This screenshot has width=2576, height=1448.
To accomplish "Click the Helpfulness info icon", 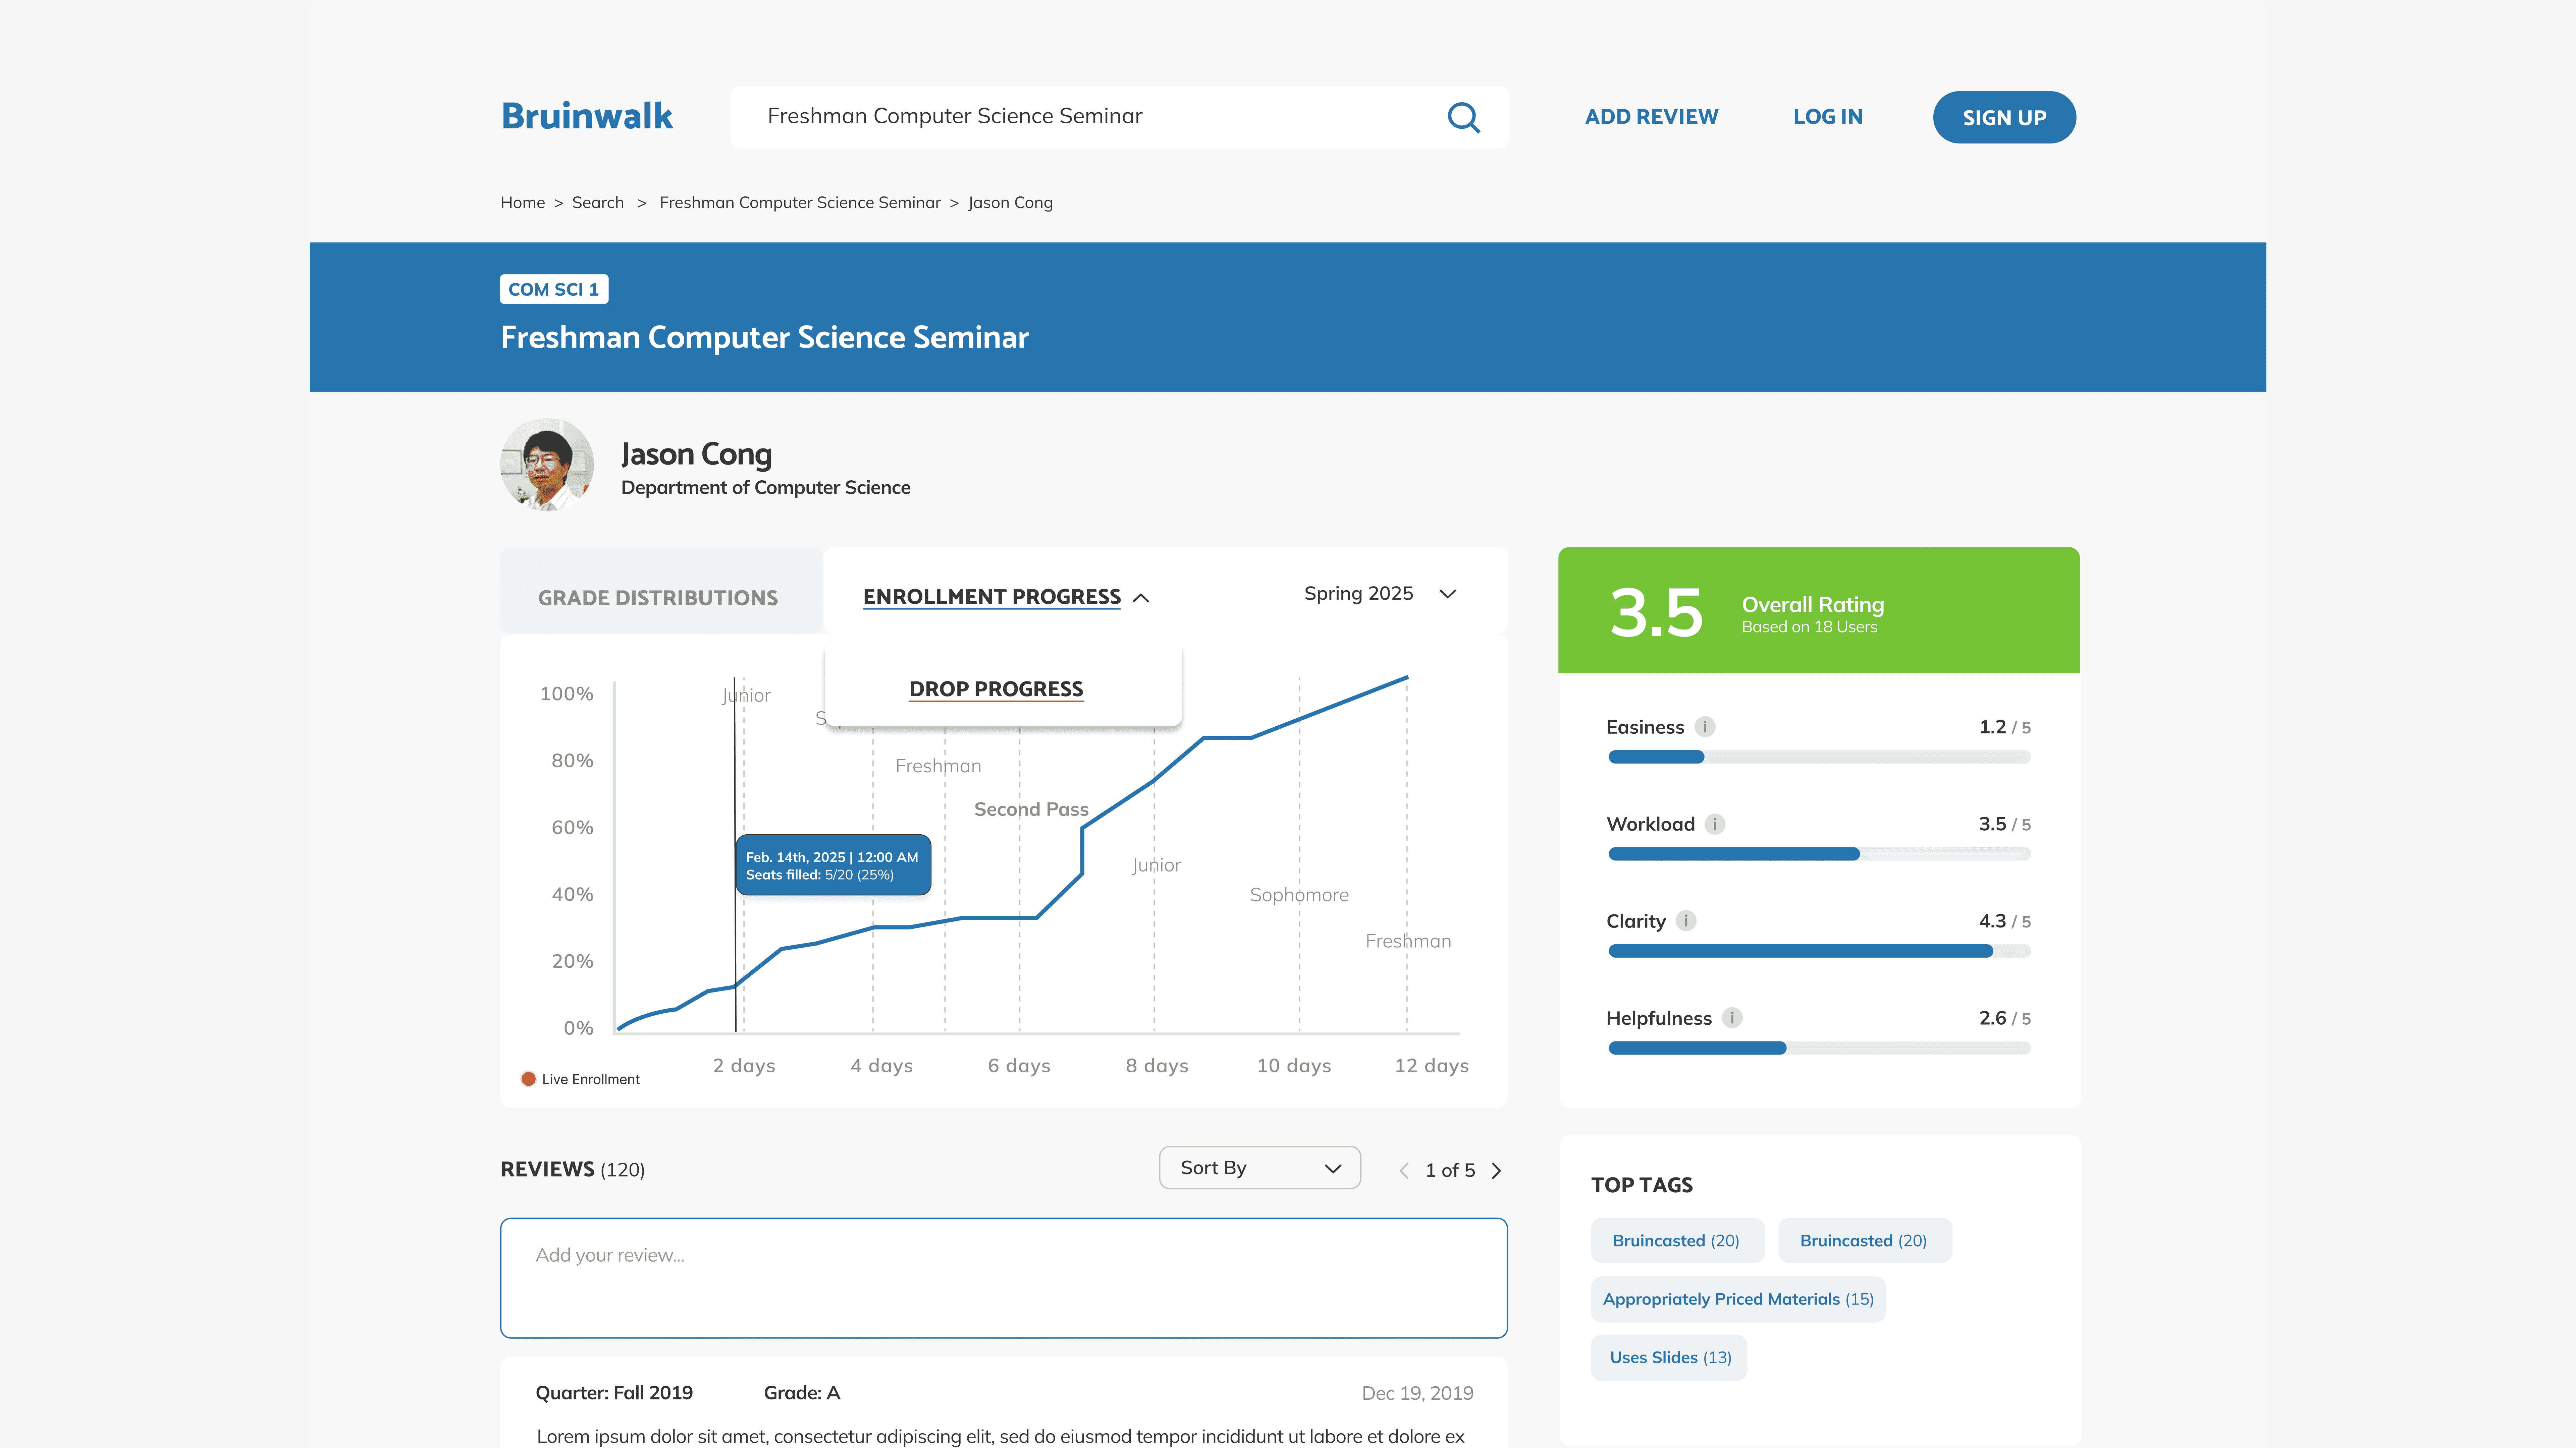I will tap(1732, 1017).
